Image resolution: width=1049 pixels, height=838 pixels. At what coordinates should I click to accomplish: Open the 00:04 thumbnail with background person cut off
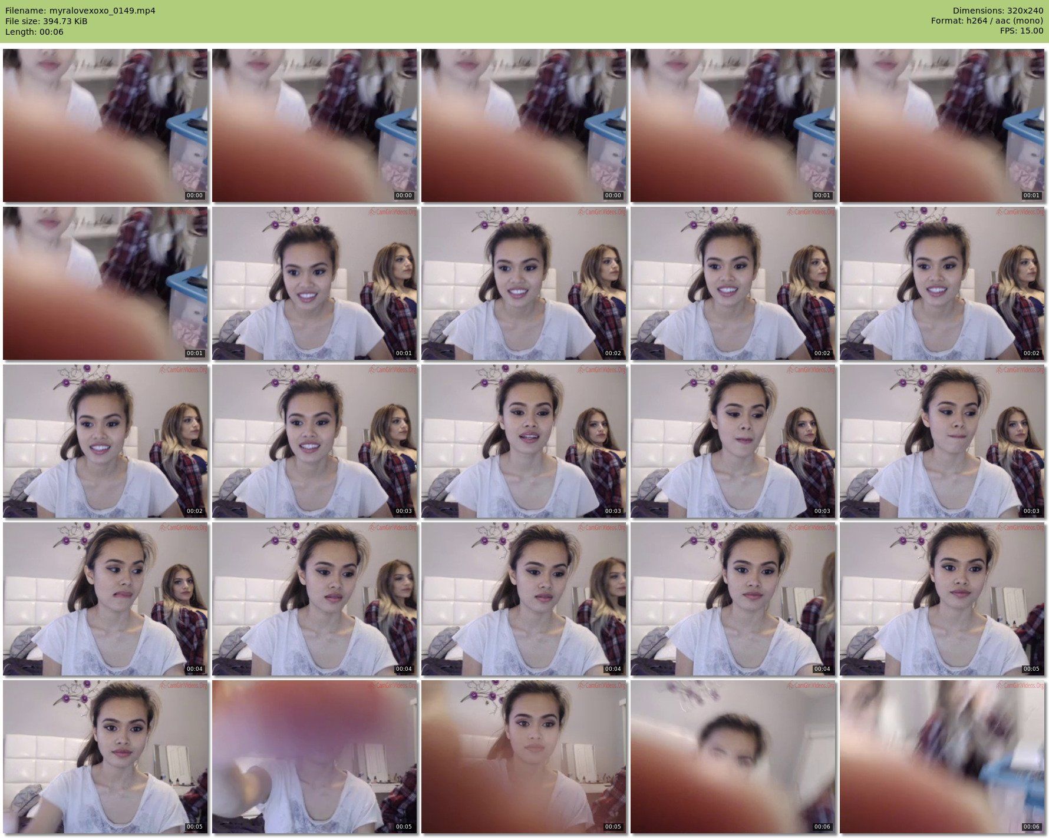(x=733, y=599)
